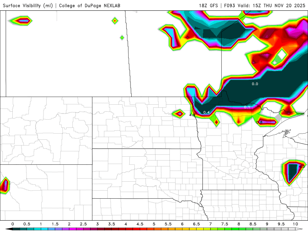Click the '0.8' visibility value on map
The image size is (308, 231).
(259, 122)
